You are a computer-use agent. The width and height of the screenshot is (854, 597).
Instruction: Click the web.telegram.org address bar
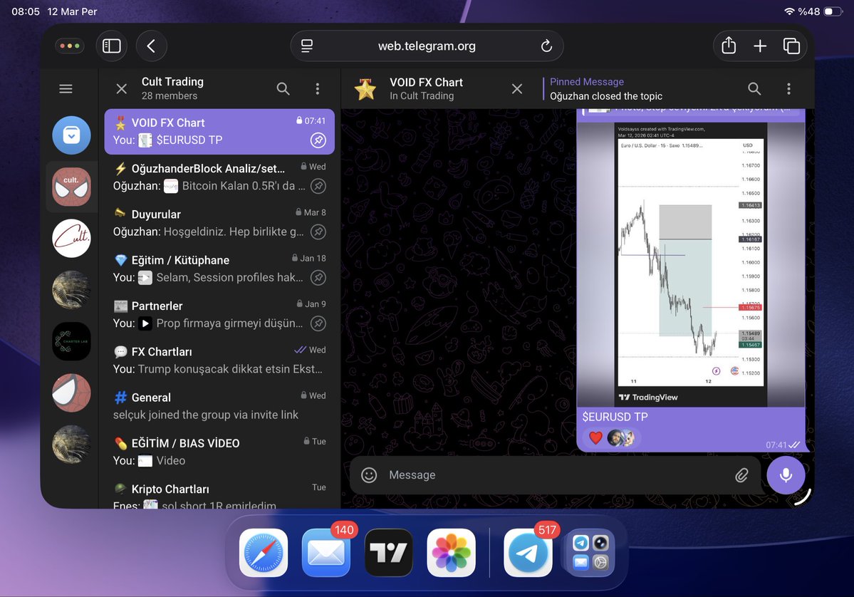[427, 46]
